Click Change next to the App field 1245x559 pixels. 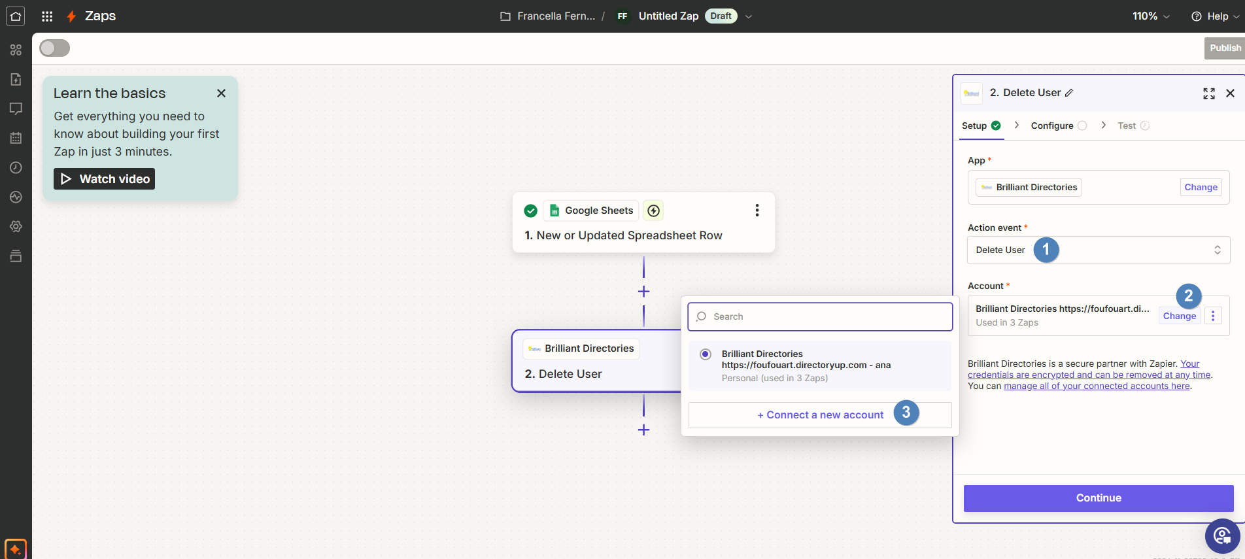tap(1201, 187)
